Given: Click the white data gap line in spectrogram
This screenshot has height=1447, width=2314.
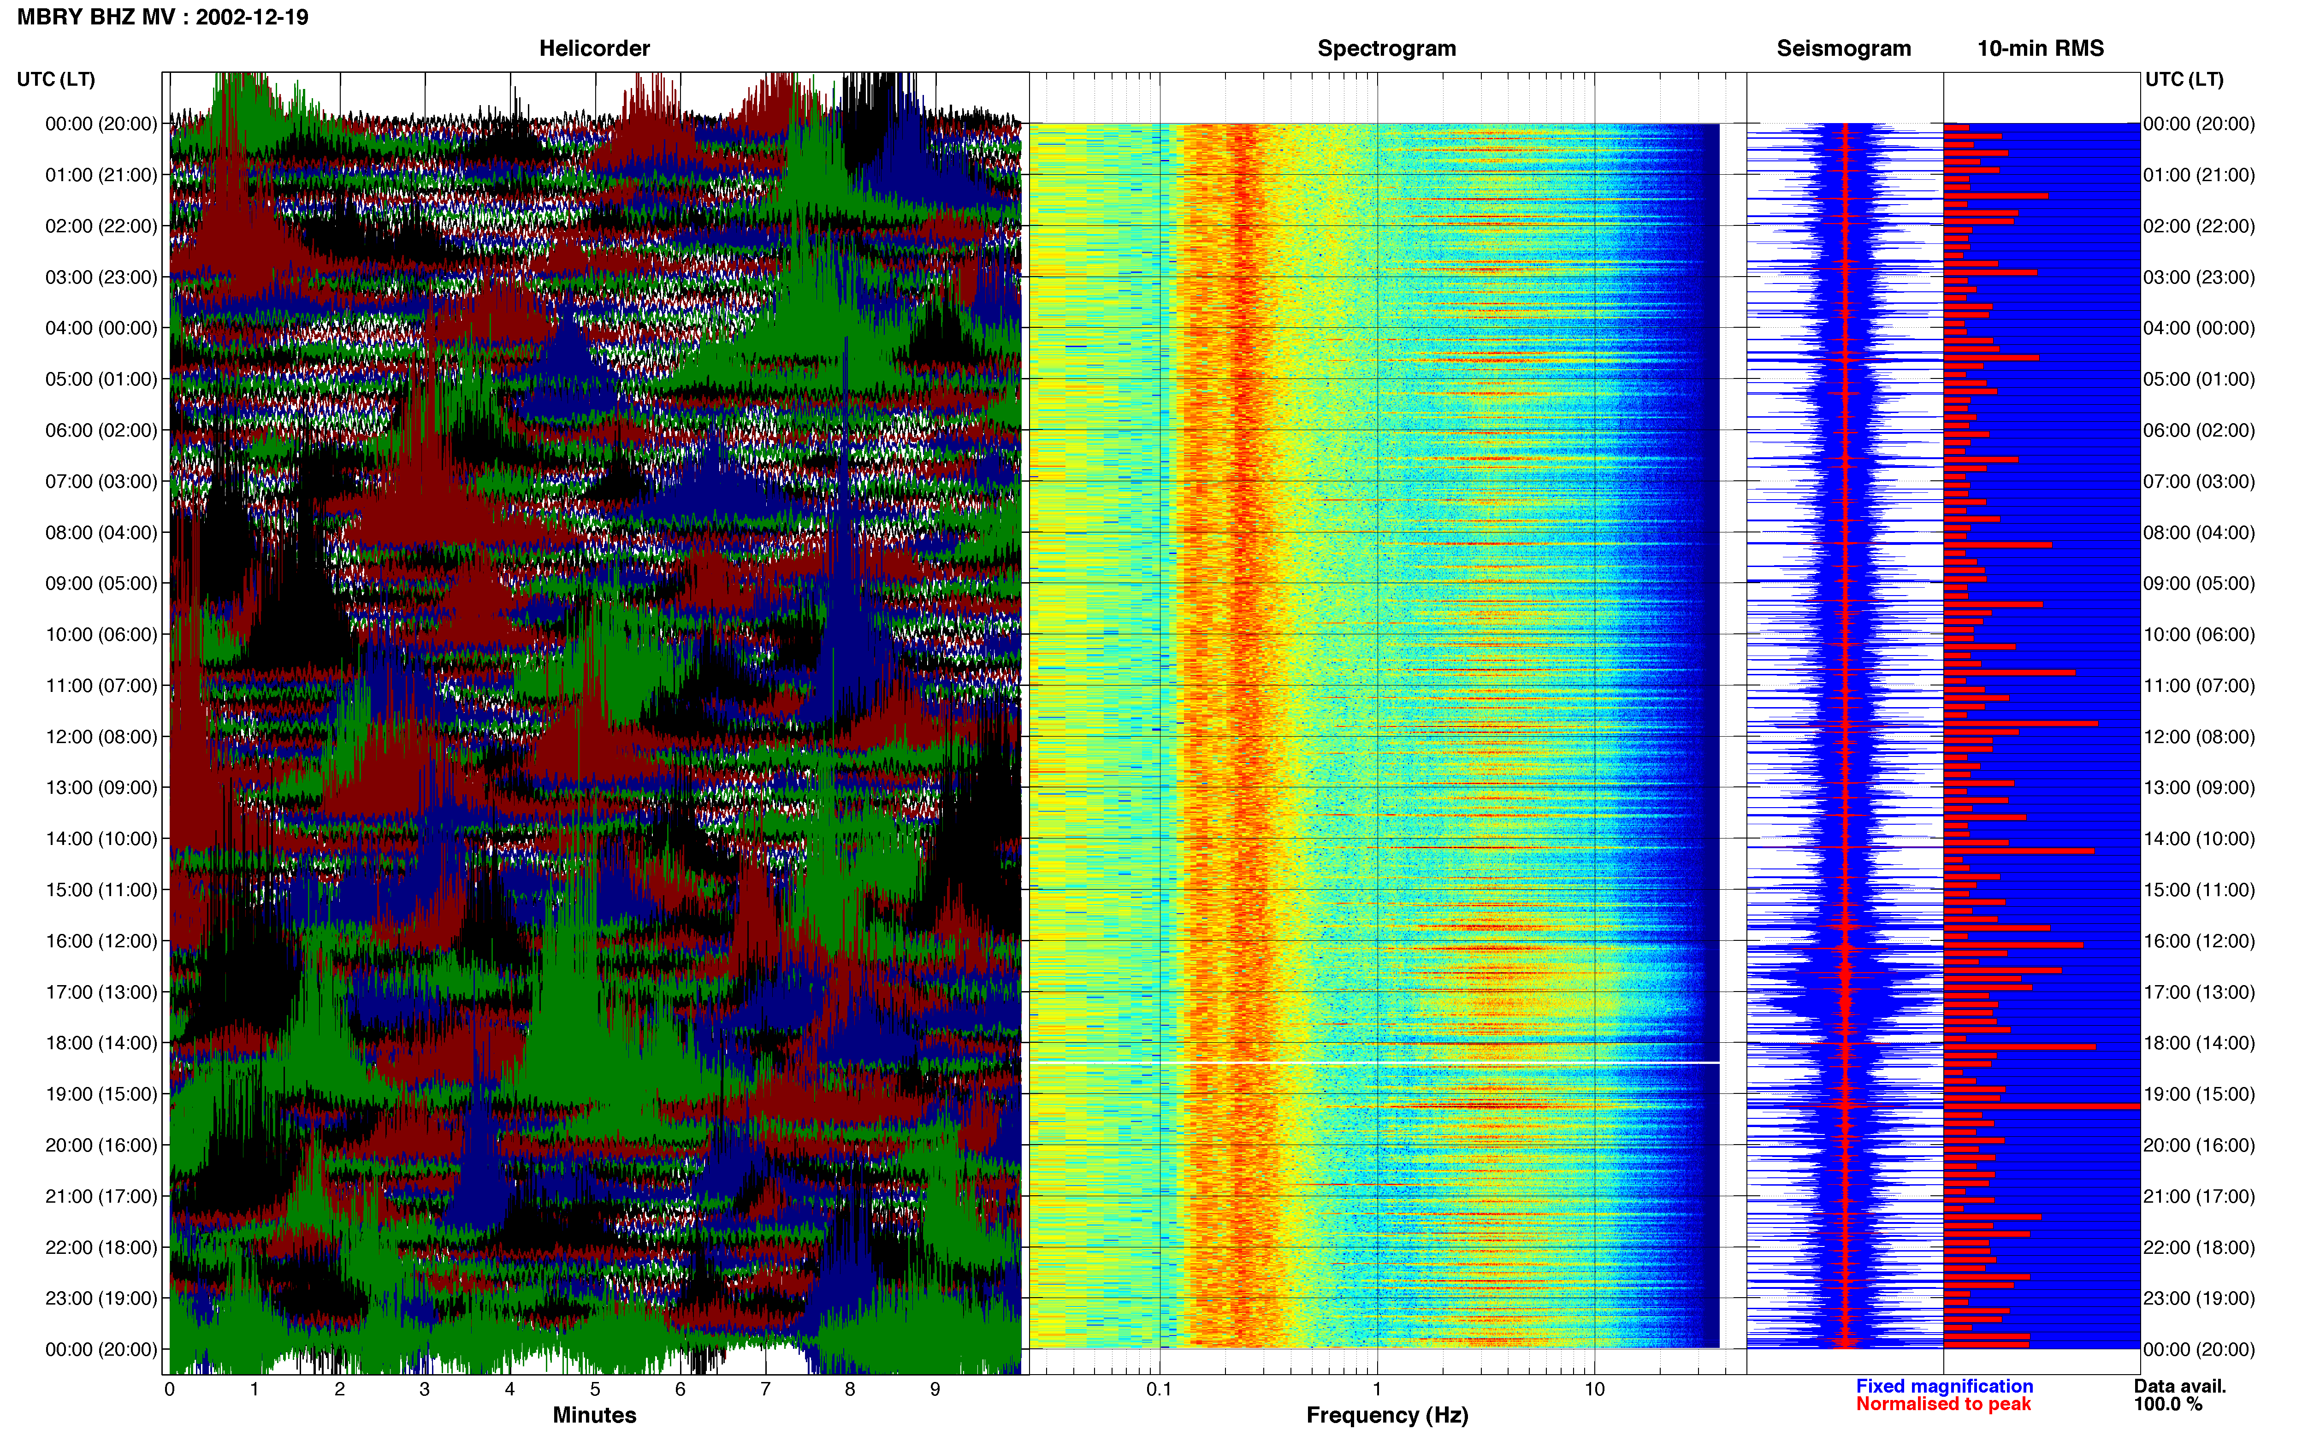Looking at the screenshot, I should [x=1374, y=1062].
